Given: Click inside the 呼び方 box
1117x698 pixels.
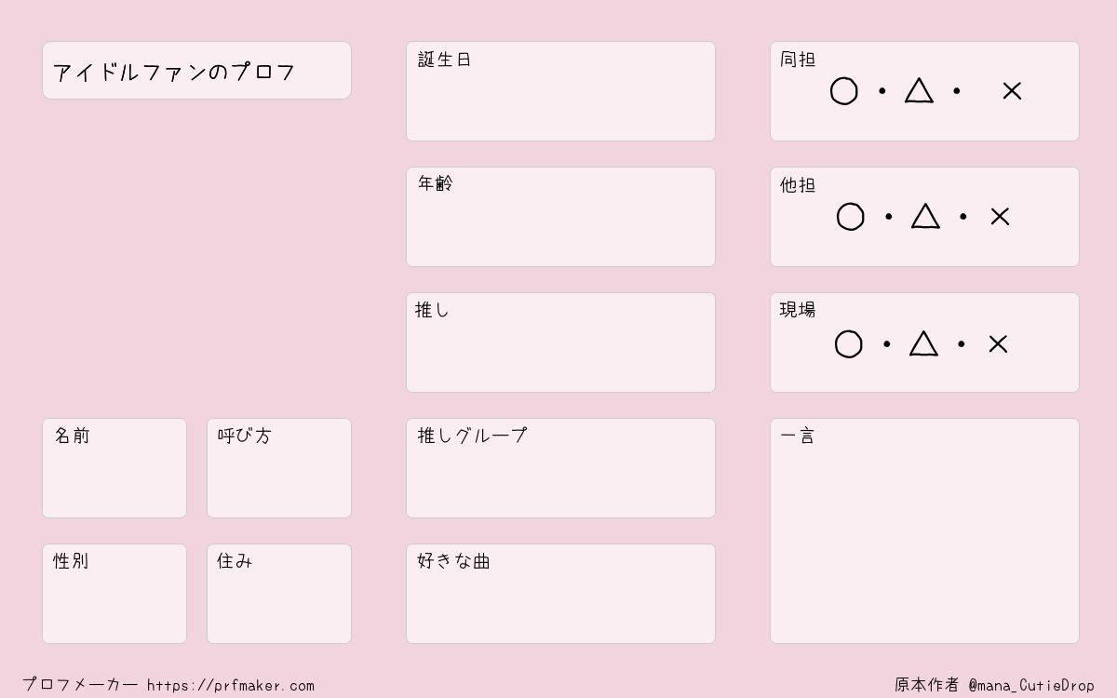Looking at the screenshot, I should (279, 468).
